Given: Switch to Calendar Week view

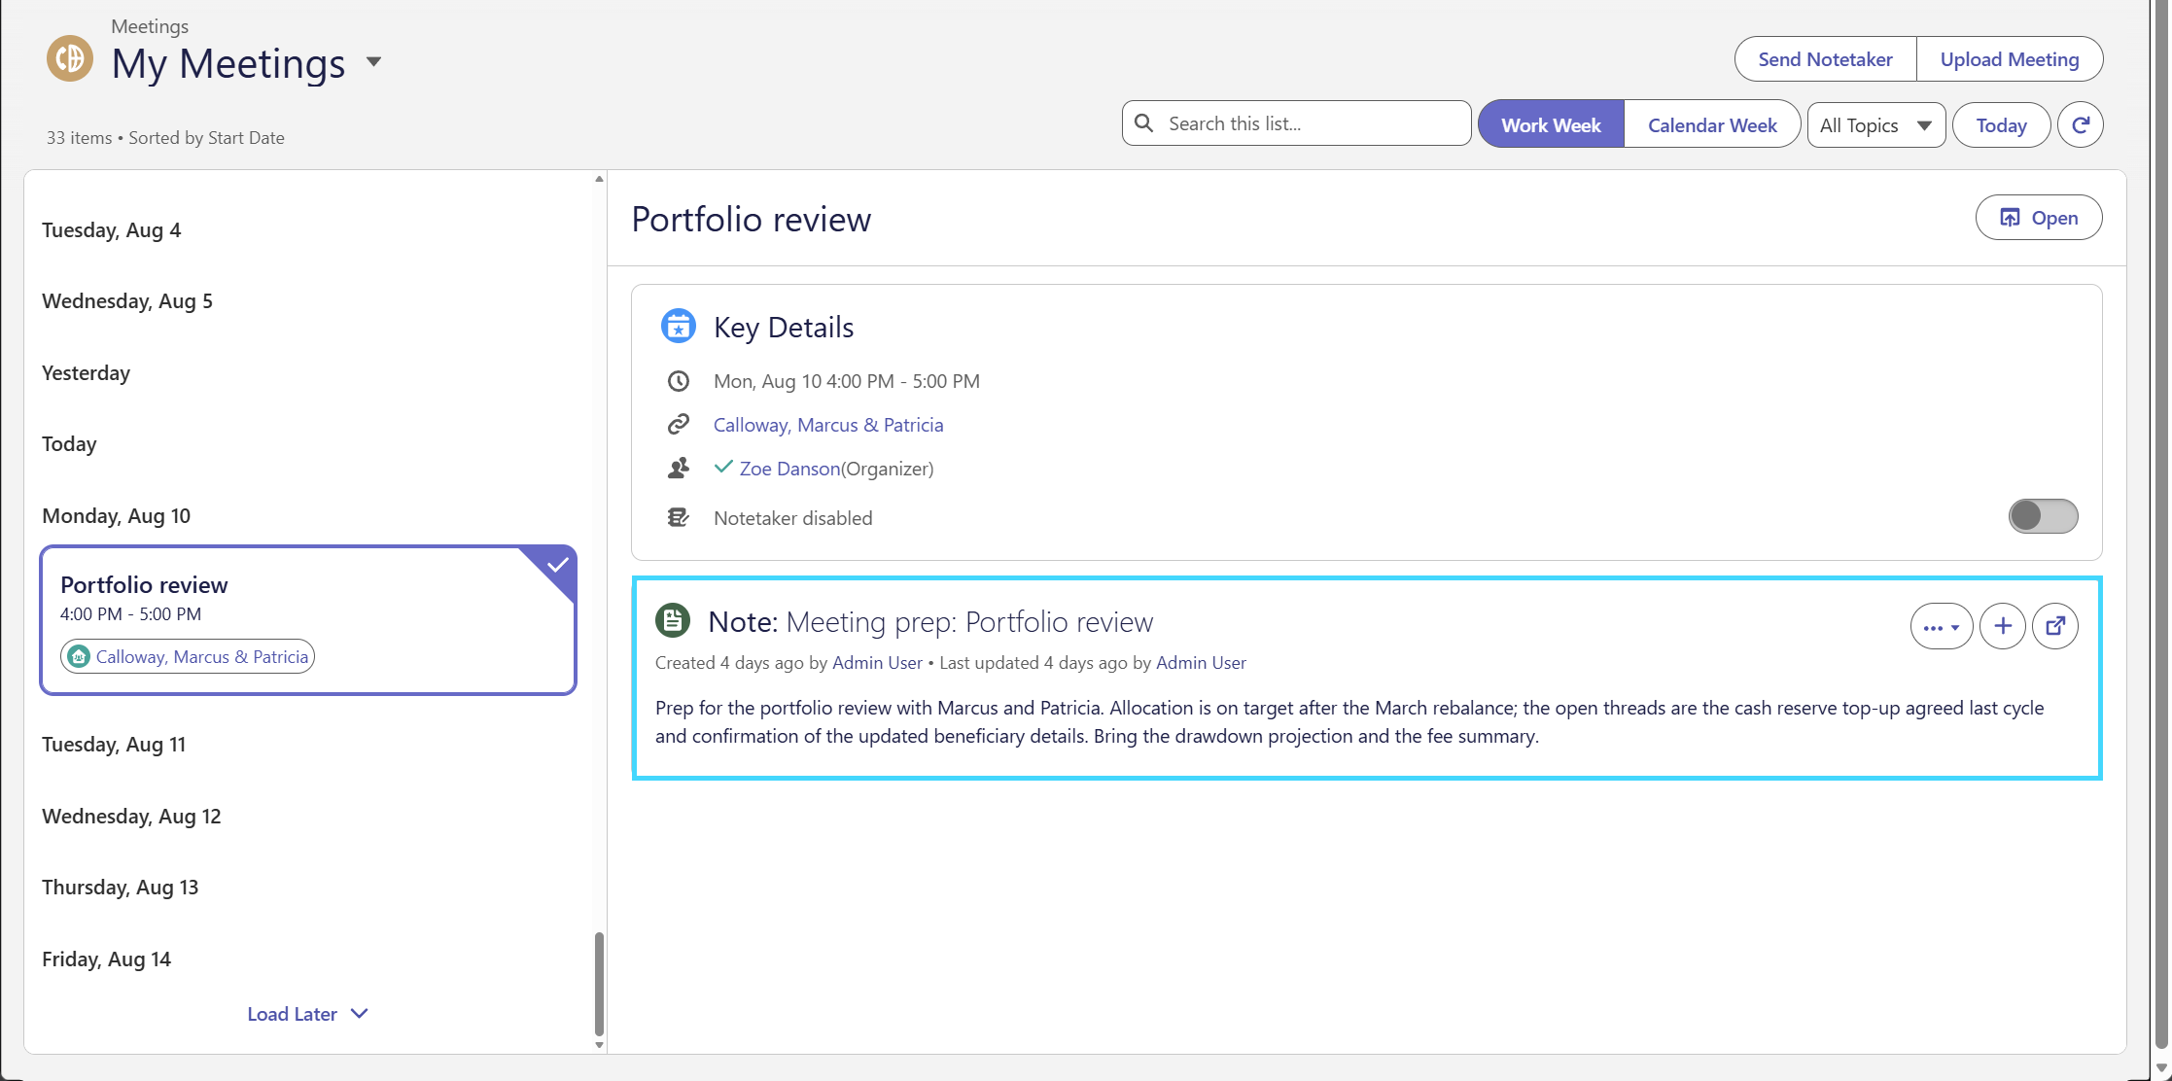Looking at the screenshot, I should tap(1712, 124).
